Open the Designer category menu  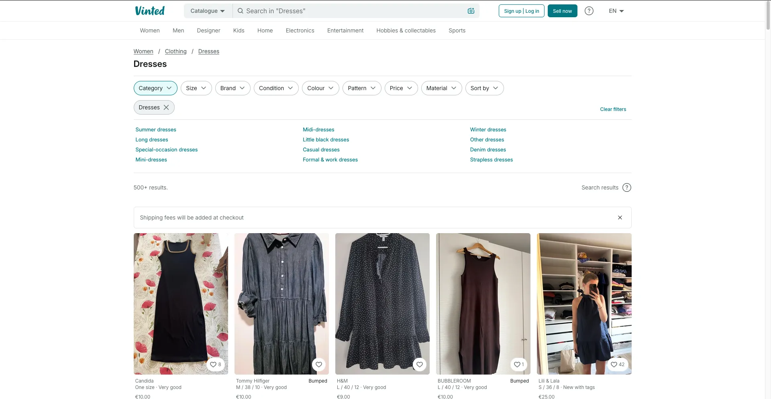pyautogui.click(x=208, y=30)
